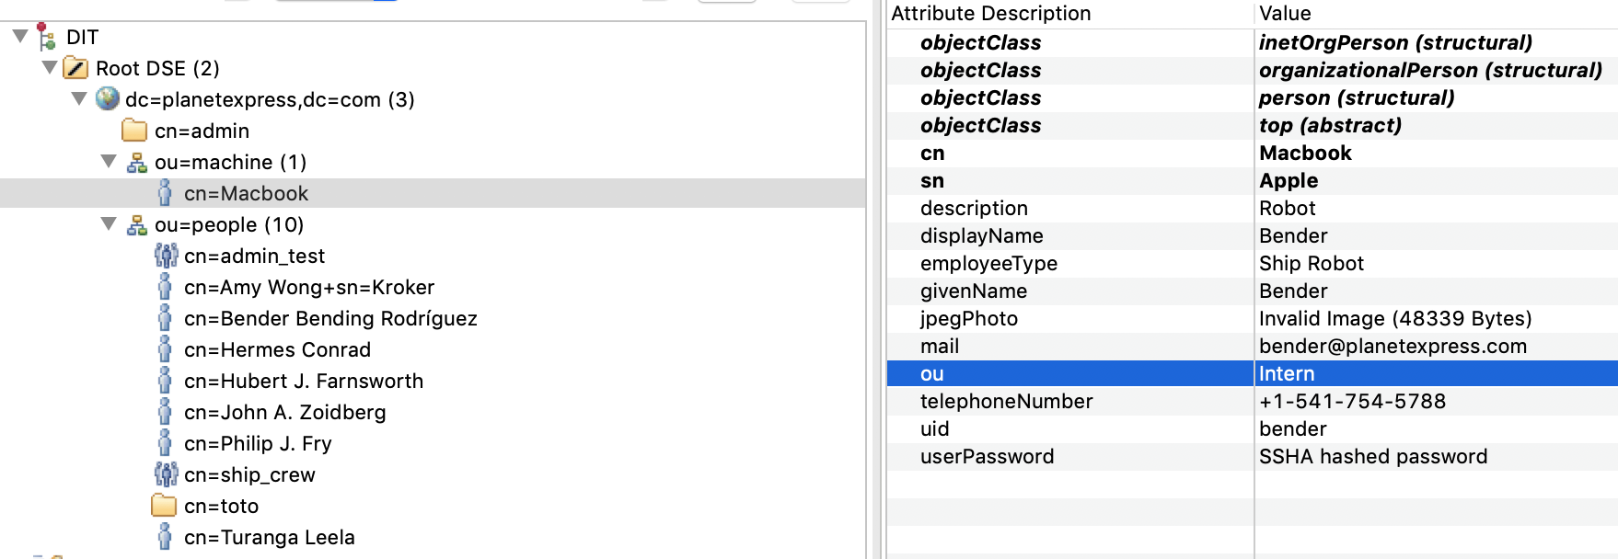Click the cn=admin folder icon

134,131
